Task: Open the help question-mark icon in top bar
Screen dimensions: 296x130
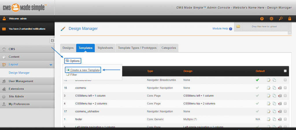Action: click(x=262, y=19)
